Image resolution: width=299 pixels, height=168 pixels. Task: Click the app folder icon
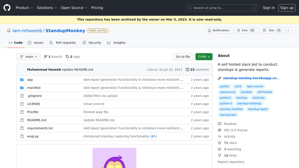tap(22, 80)
